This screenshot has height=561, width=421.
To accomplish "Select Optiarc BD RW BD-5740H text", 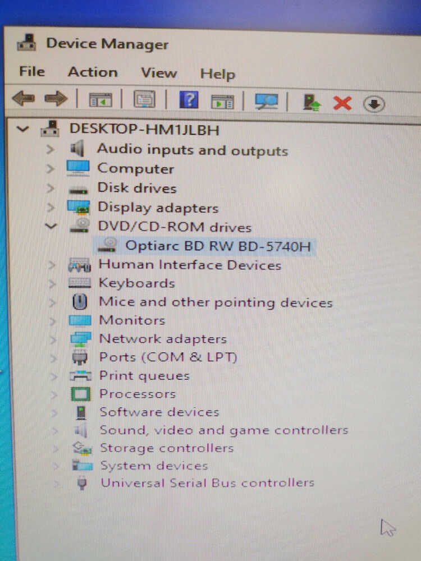I will click(x=218, y=246).
